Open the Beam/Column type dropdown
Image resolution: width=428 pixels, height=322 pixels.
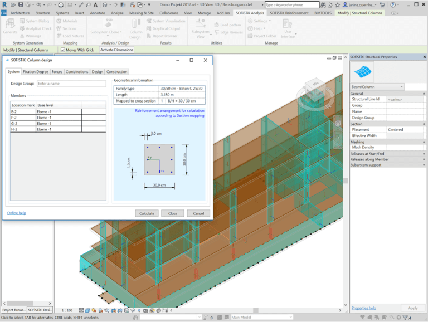pyautogui.click(x=377, y=87)
